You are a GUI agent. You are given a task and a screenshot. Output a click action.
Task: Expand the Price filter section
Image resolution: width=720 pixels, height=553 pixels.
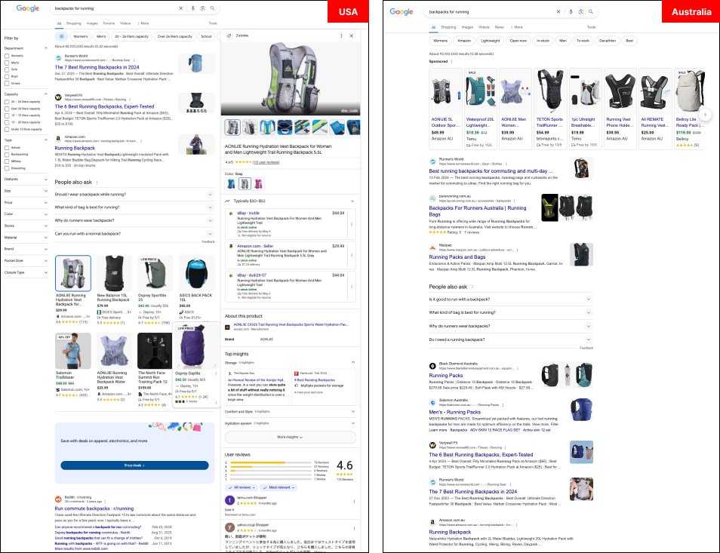pos(45,202)
